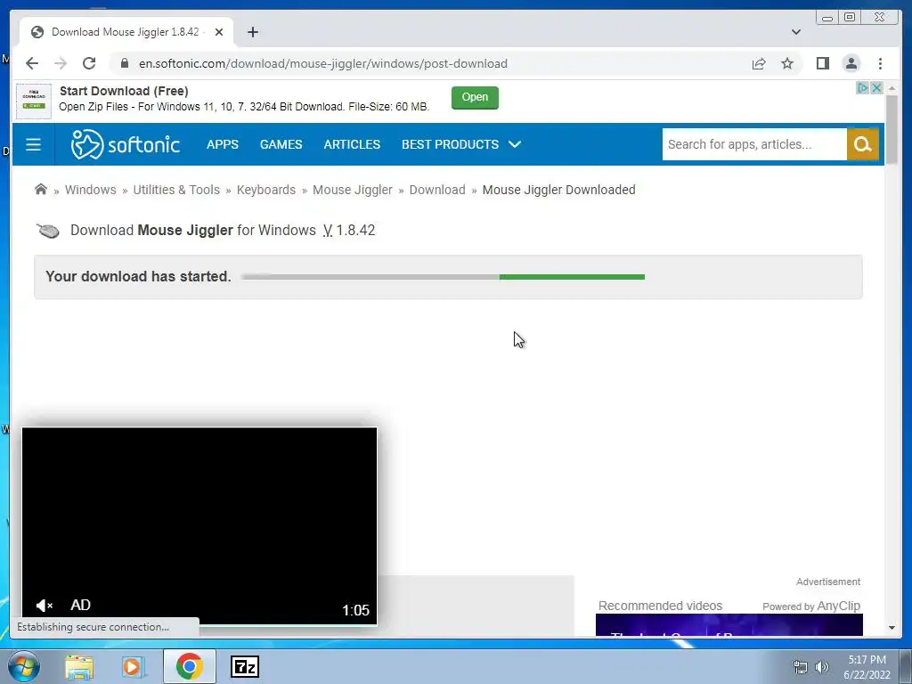912x684 pixels.
Task: Switch to Chrome in the taskbar
Action: (189, 666)
